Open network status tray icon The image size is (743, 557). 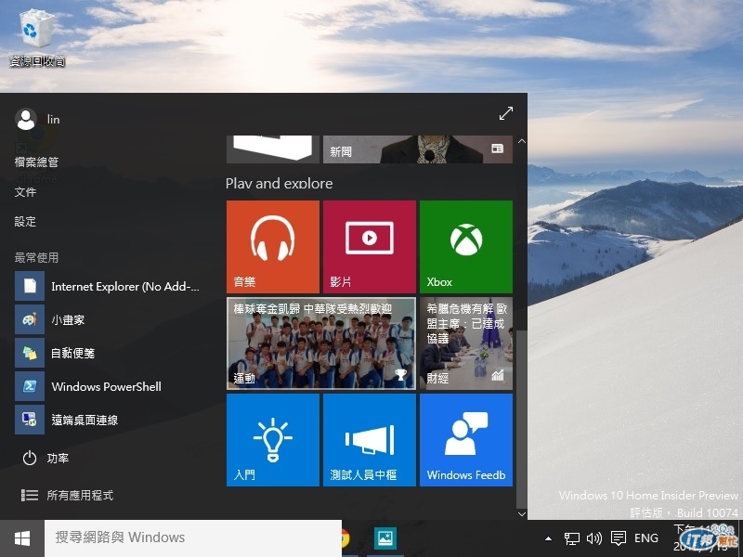(x=572, y=538)
